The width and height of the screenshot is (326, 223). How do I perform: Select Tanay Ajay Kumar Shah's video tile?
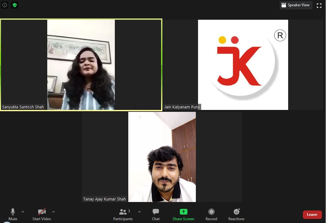click(162, 157)
